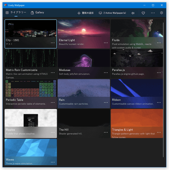This screenshot has height=170, width=169.
Task: Open the Rain card options menu
Action: (106, 102)
